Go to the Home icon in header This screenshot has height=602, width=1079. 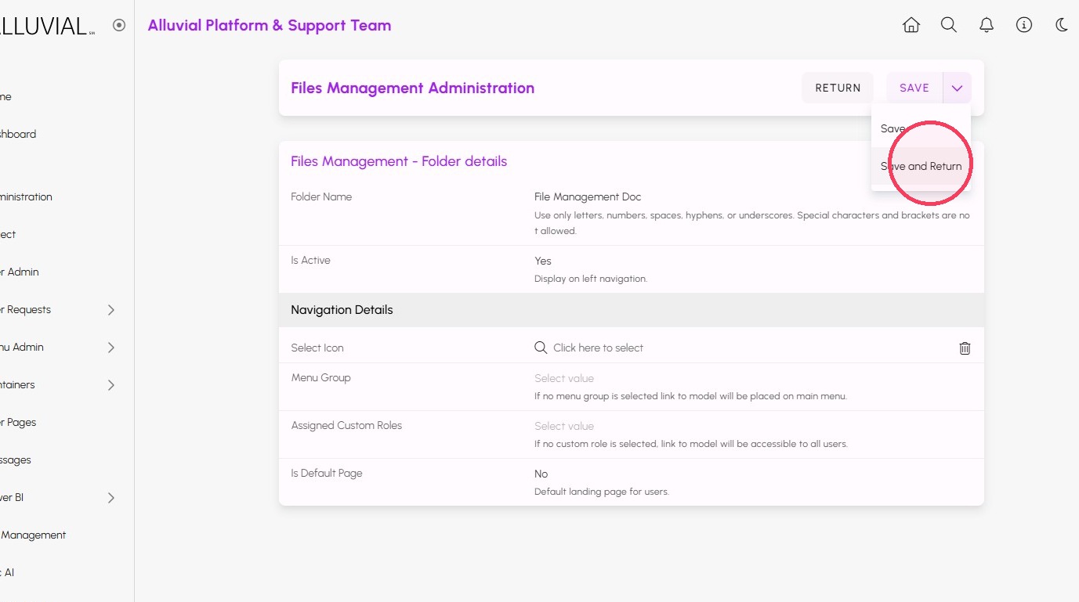click(911, 25)
